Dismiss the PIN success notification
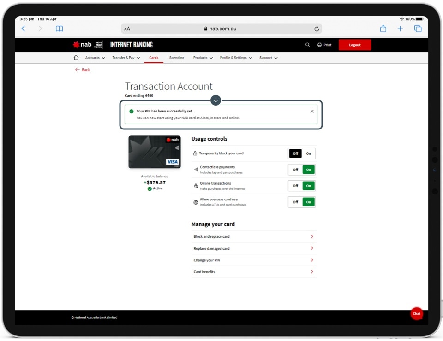Image resolution: width=443 pixels, height=341 pixels. point(312,111)
